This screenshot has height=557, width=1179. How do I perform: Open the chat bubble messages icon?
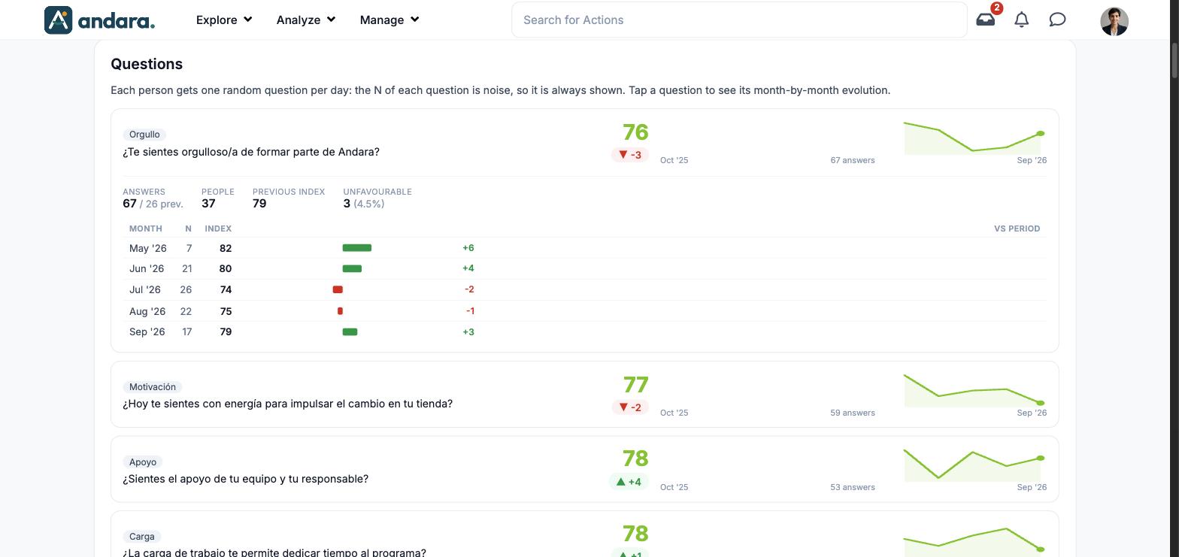[1057, 20]
